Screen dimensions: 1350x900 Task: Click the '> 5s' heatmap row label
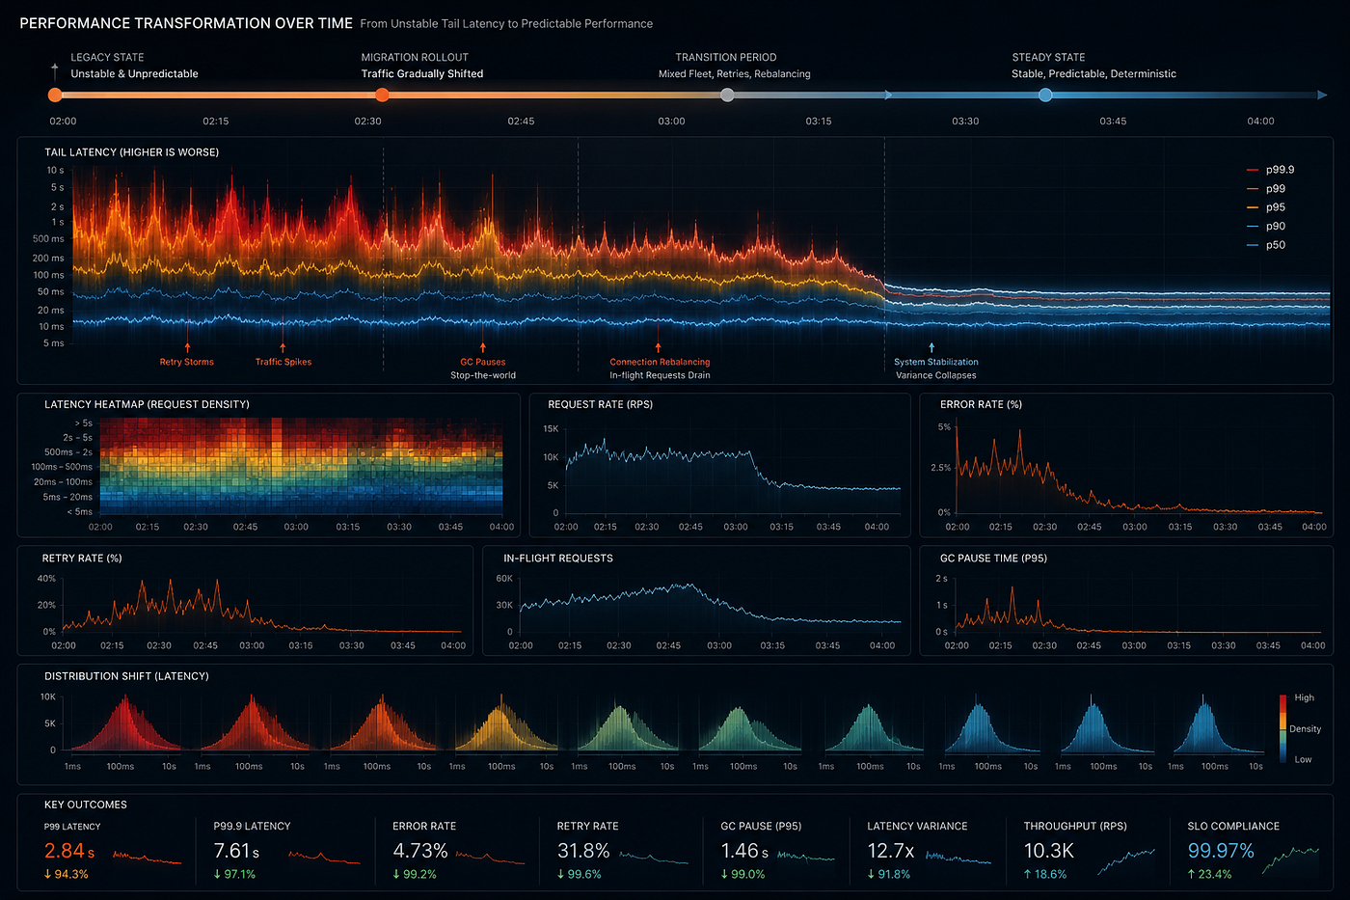coord(83,423)
